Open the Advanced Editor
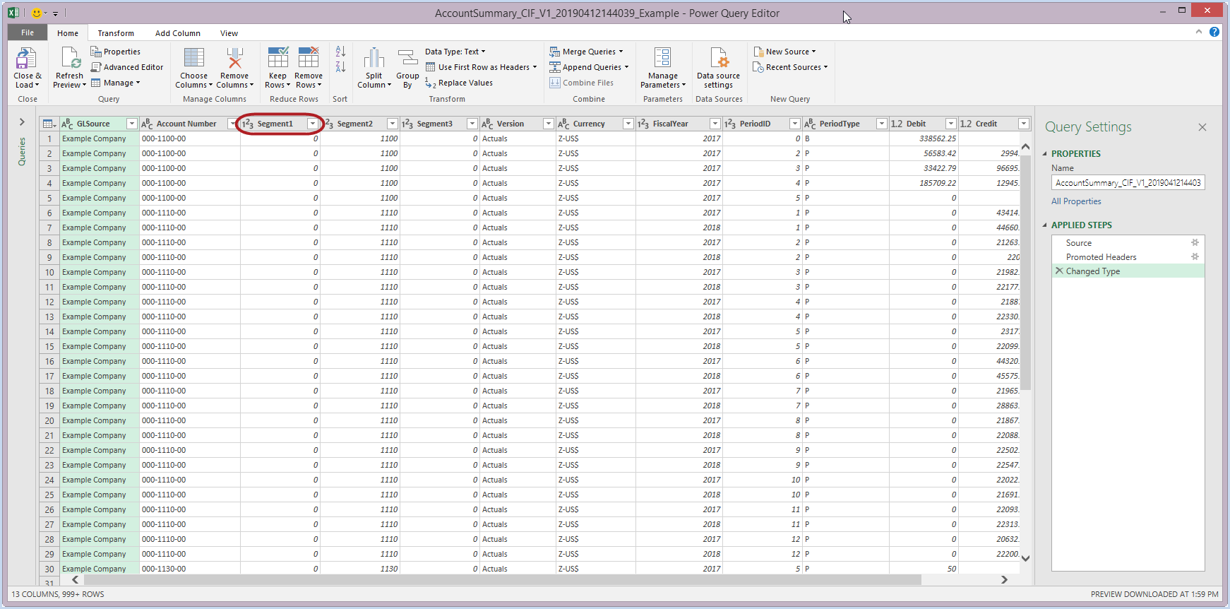 pos(127,67)
